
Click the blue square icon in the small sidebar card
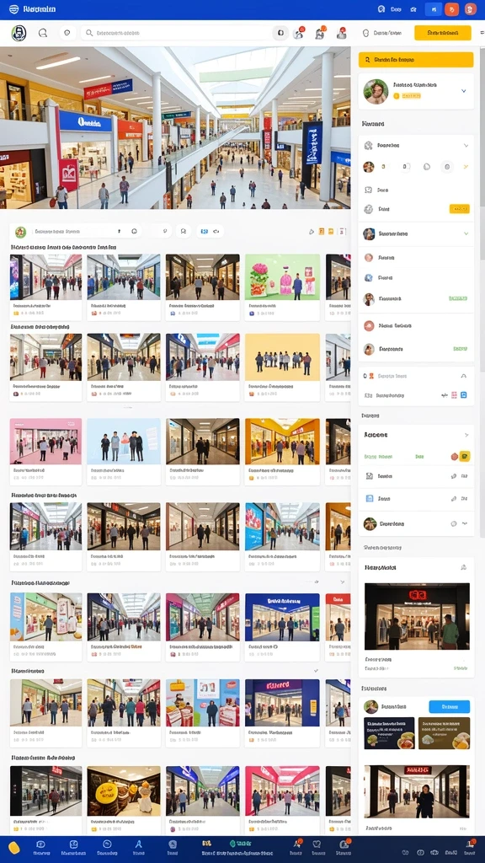coord(464,394)
